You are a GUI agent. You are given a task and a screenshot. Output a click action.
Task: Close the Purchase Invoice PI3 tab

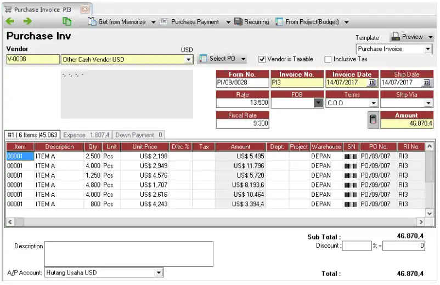[x=84, y=9]
